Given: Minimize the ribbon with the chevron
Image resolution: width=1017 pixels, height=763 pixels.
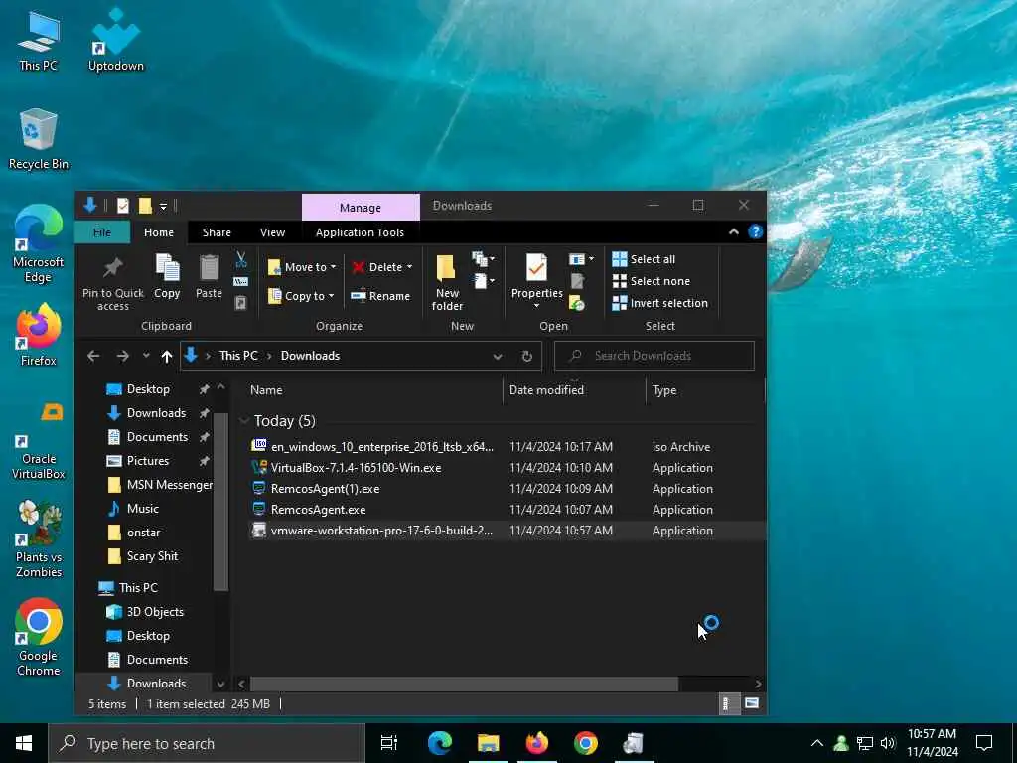Looking at the screenshot, I should 734,232.
